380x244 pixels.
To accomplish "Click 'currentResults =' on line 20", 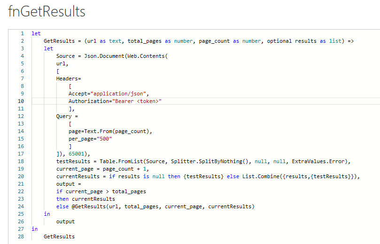I will 81,176.
